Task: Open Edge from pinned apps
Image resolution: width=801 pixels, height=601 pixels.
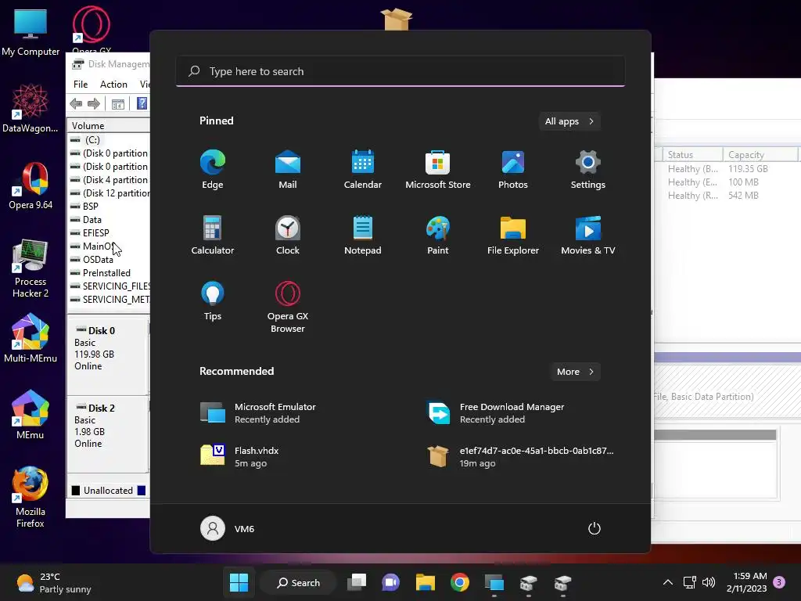Action: click(x=213, y=169)
